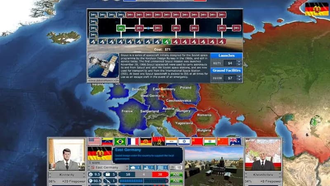
Task: Click the last red launch-pad node in bottom row
Action: point(222,42)
